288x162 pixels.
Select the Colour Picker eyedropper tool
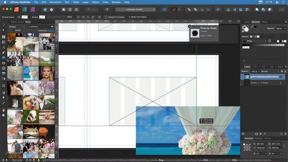pyautogui.click(x=4, y=103)
